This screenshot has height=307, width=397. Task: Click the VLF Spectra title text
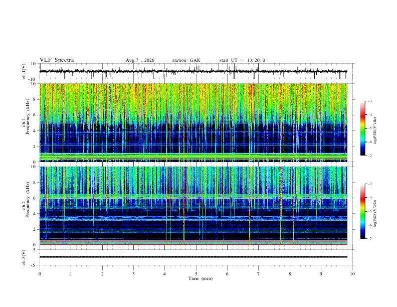(57, 60)
